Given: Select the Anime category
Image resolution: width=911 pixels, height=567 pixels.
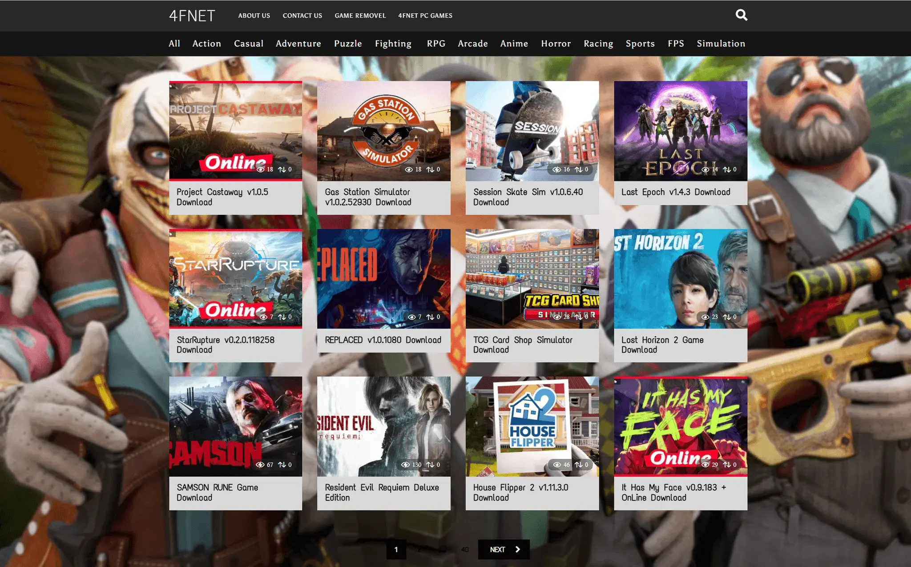Looking at the screenshot, I should pos(514,44).
